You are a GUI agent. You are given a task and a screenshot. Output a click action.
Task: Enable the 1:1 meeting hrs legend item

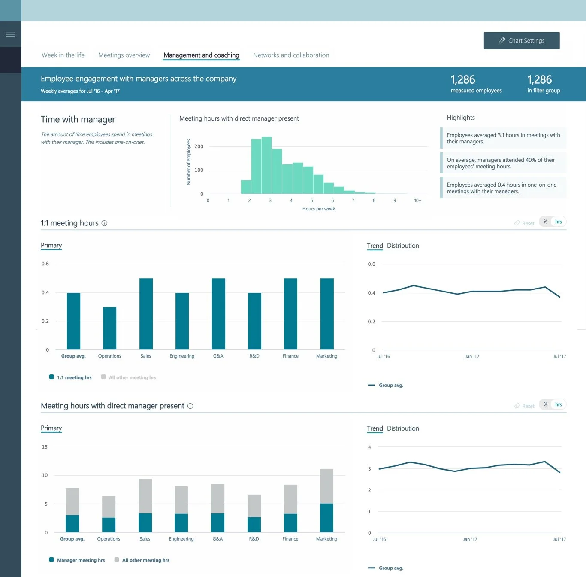tap(51, 377)
